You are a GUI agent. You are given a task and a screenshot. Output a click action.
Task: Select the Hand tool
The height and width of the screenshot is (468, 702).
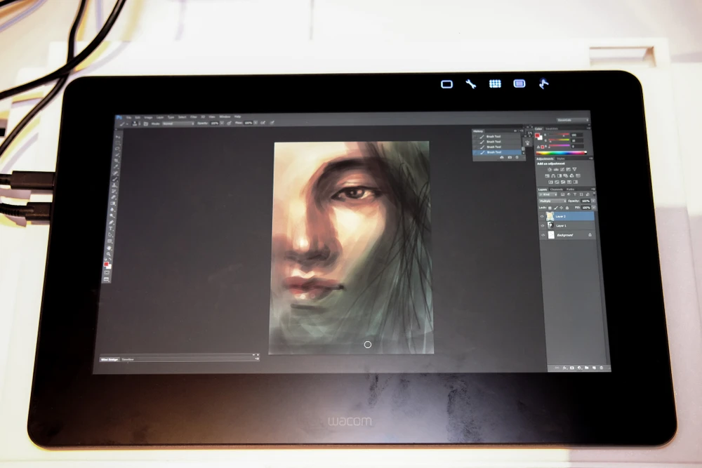pyautogui.click(x=109, y=248)
